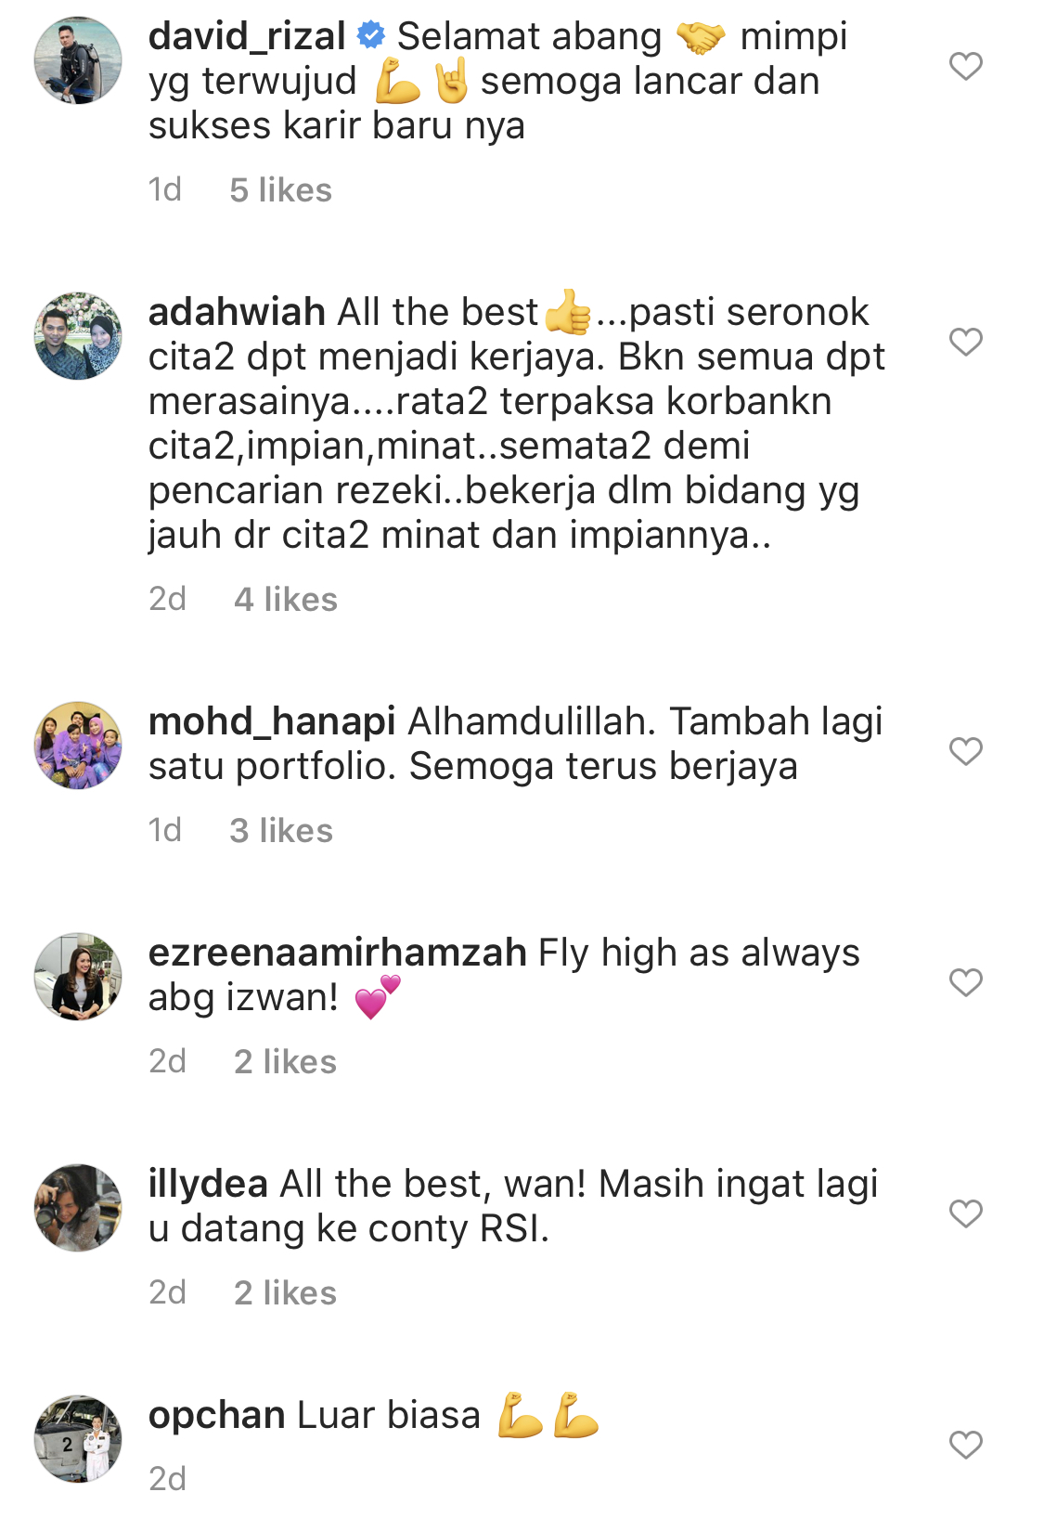The width and height of the screenshot is (1044, 1518).
Task: Show 3 likes on mohd_hanapi's comment
Action: [281, 831]
